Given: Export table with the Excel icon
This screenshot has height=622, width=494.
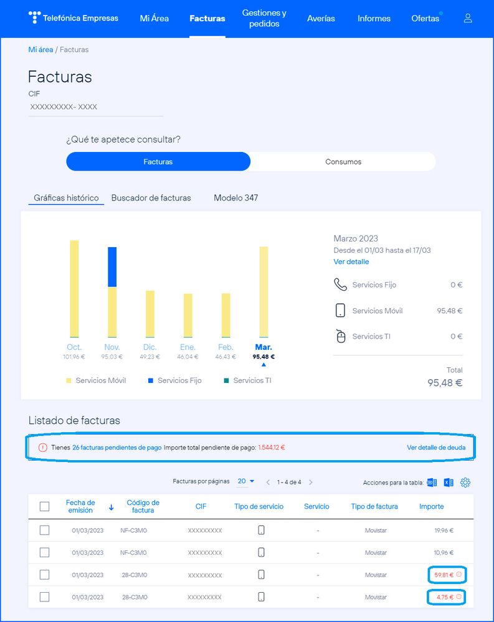Looking at the screenshot, I should coord(449,483).
